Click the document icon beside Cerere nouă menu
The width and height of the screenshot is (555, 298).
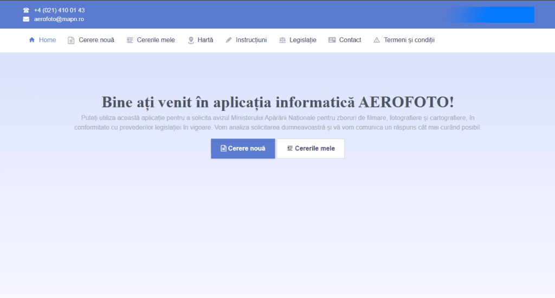click(71, 40)
